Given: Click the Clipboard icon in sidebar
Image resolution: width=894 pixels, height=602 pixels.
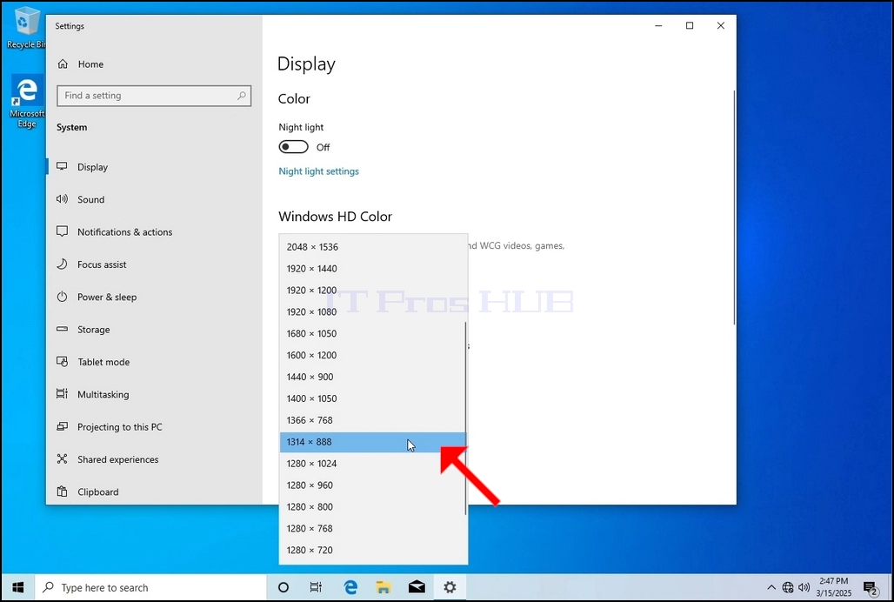Looking at the screenshot, I should click(x=62, y=492).
